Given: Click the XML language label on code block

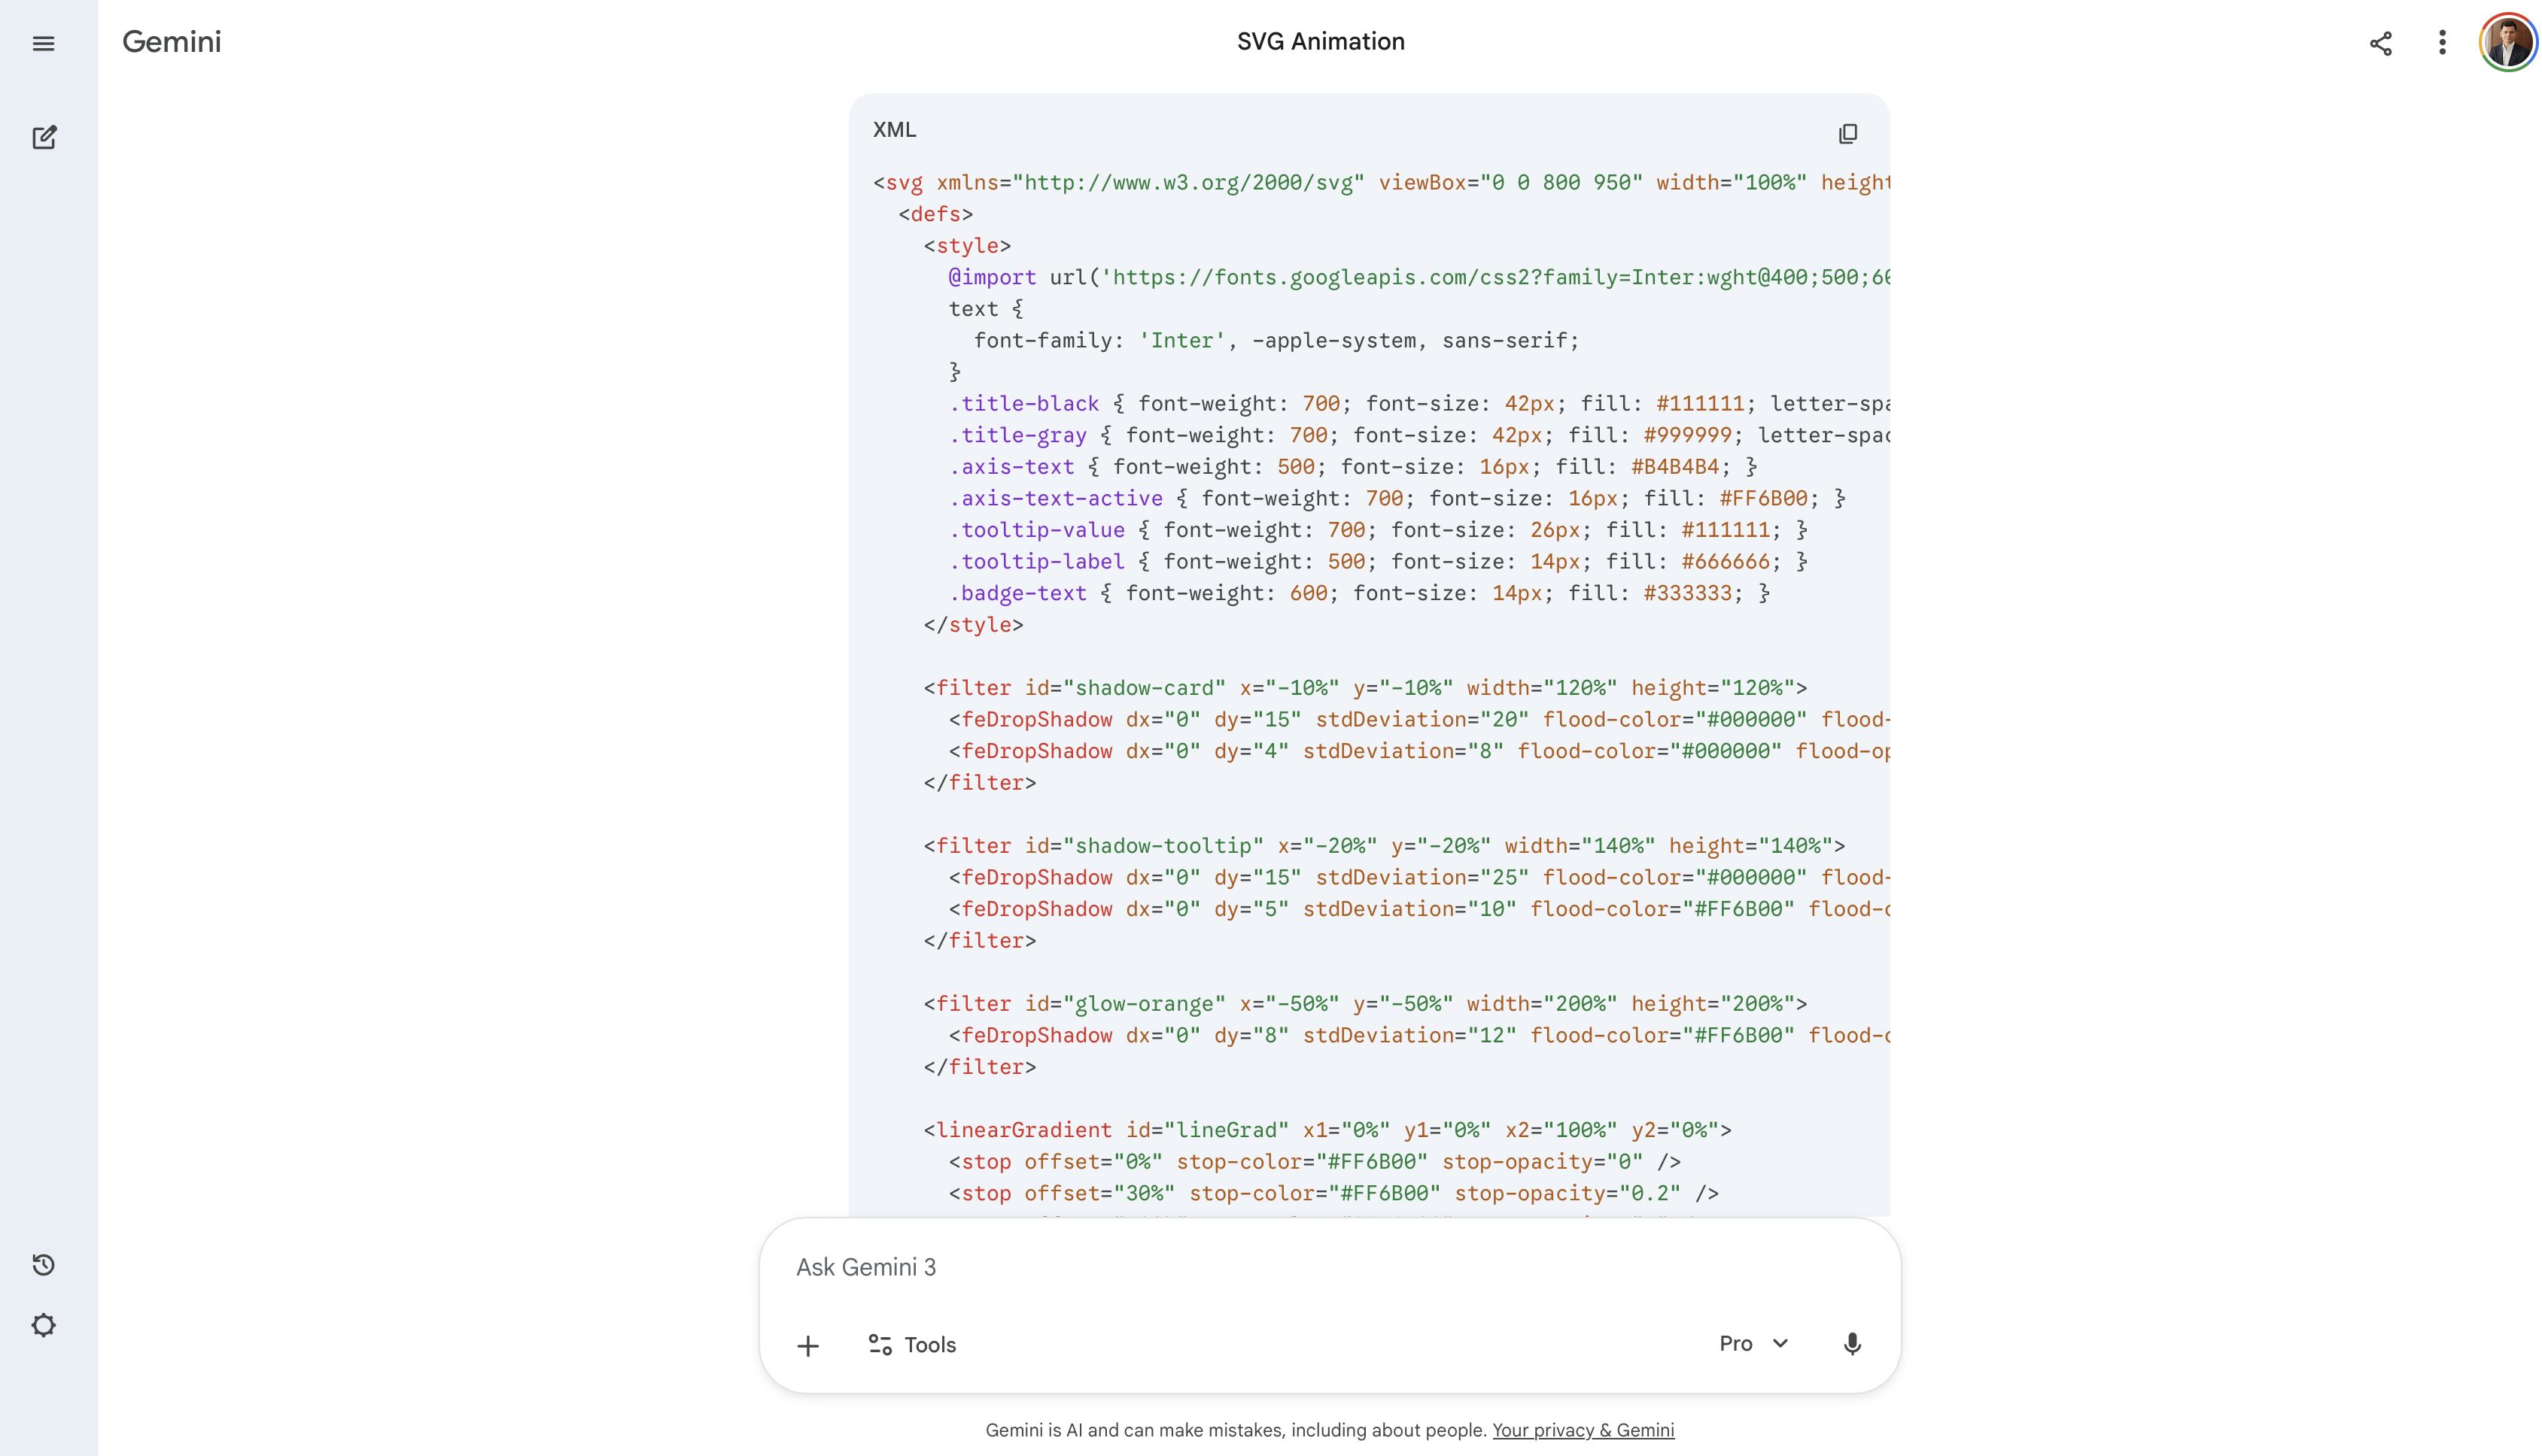Looking at the screenshot, I should [894, 130].
